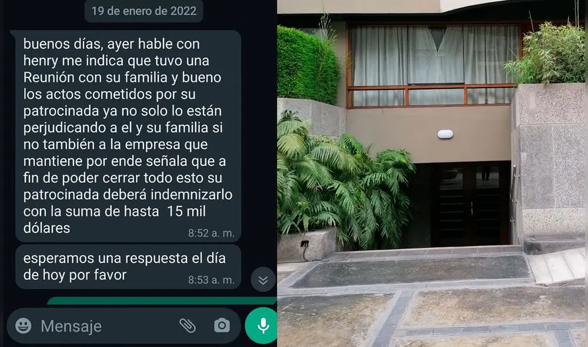The image size is (588, 347).
Task: Click the white wall lamp in photo
Action: (x=445, y=134)
